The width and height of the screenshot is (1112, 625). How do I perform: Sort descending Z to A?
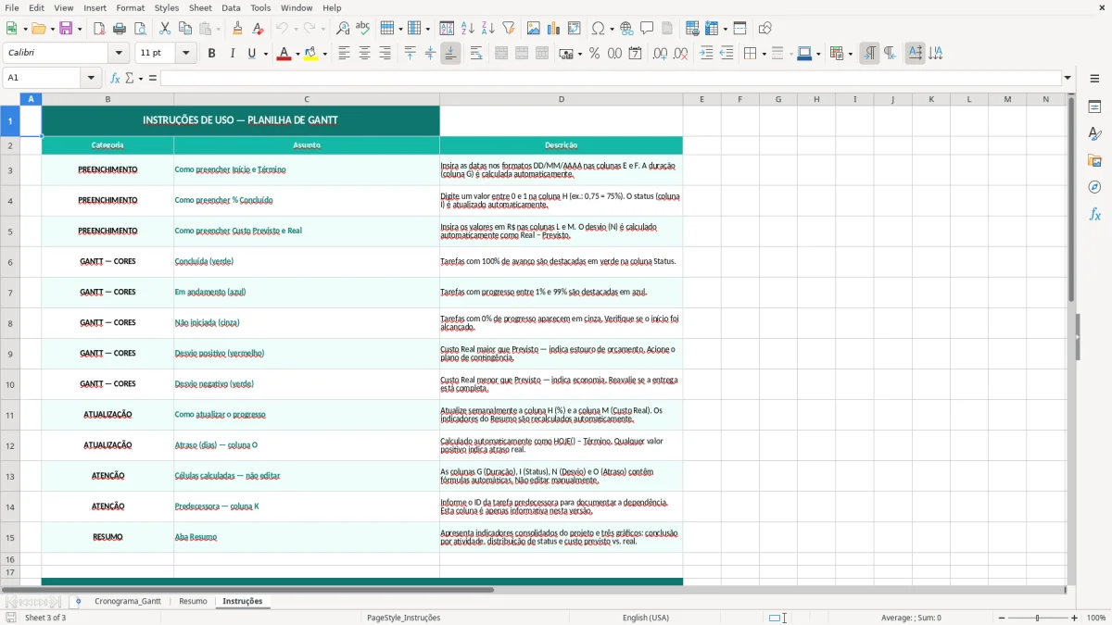488,29
